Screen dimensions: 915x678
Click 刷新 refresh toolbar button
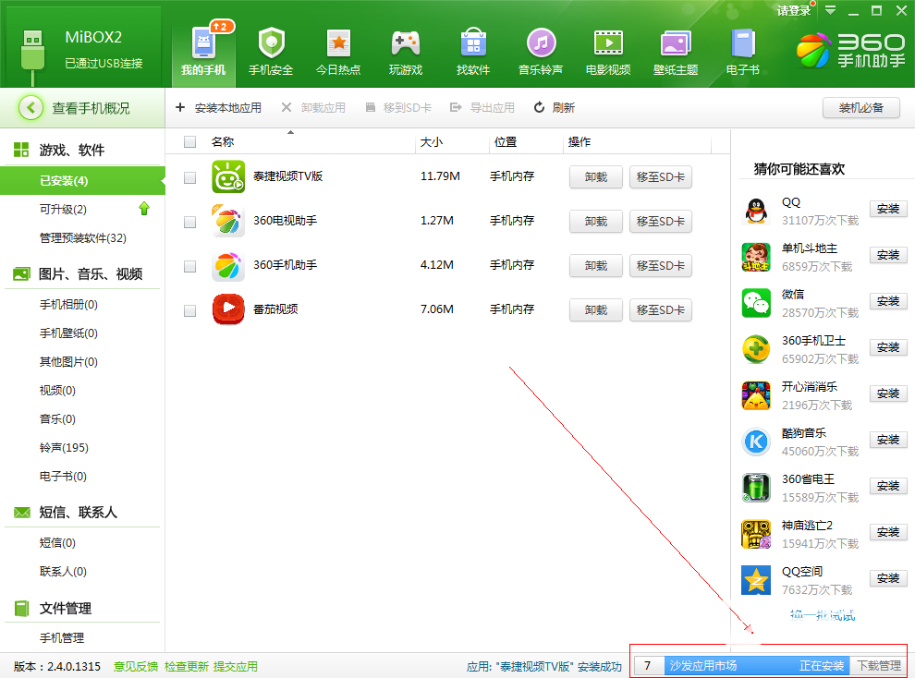(x=555, y=108)
